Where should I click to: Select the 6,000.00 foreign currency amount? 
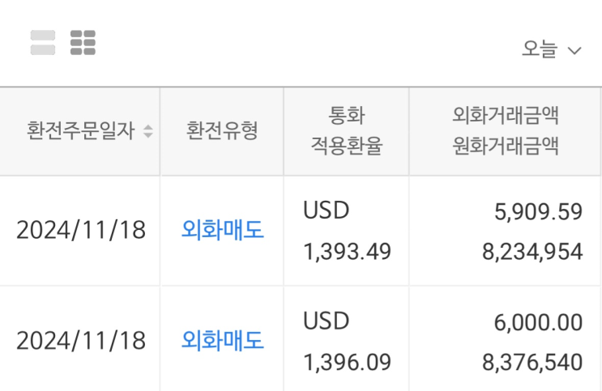click(x=538, y=322)
